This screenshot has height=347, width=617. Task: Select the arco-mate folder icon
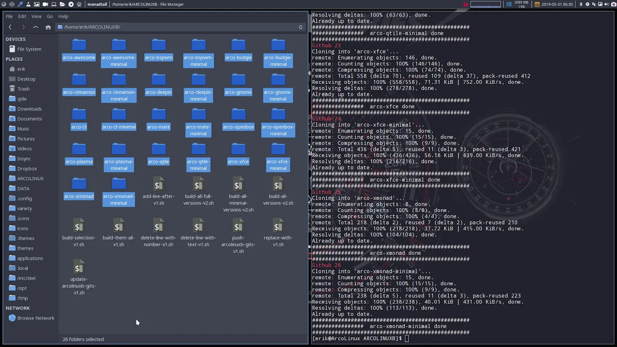159,115
